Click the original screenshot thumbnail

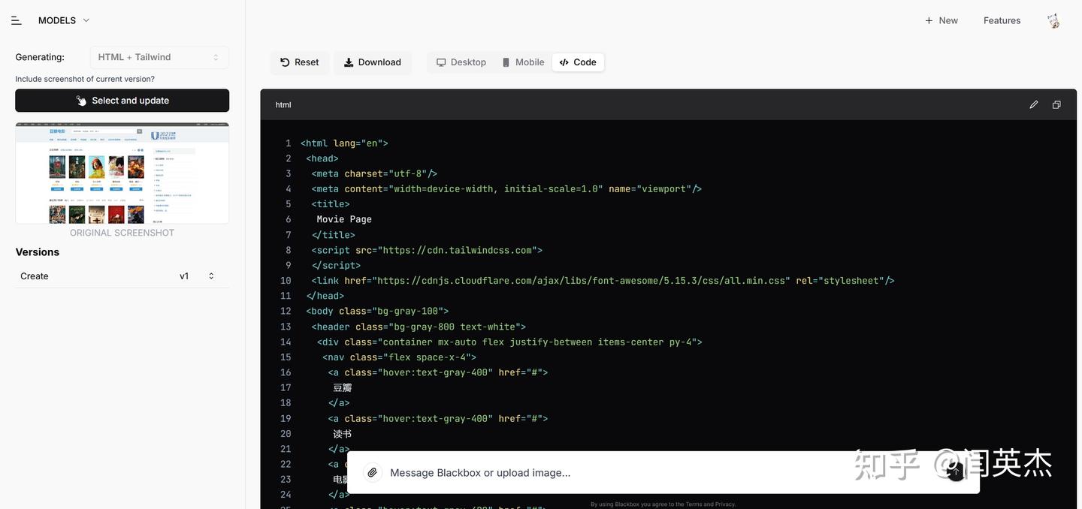pyautogui.click(x=122, y=173)
